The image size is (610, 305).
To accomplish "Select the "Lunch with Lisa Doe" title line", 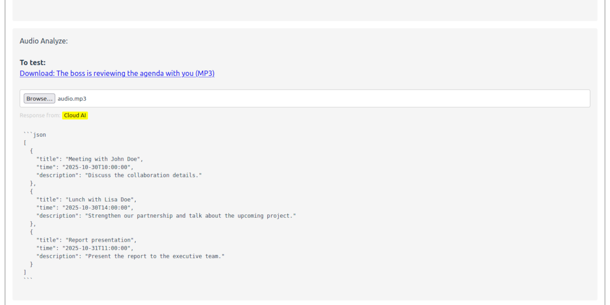I will [x=86, y=200].
